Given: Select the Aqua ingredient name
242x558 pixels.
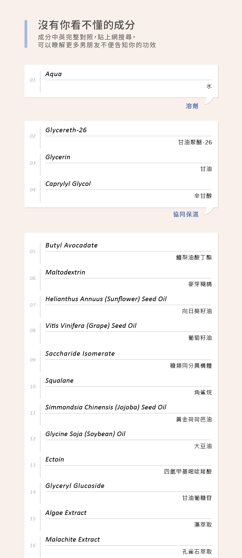Looking at the screenshot, I should tap(54, 74).
